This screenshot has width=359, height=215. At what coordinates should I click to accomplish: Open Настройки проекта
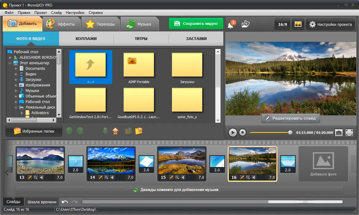(x=330, y=24)
